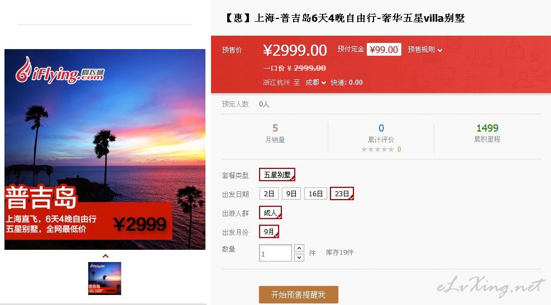
Task: Choose departure date 9日
Action: pos(291,193)
